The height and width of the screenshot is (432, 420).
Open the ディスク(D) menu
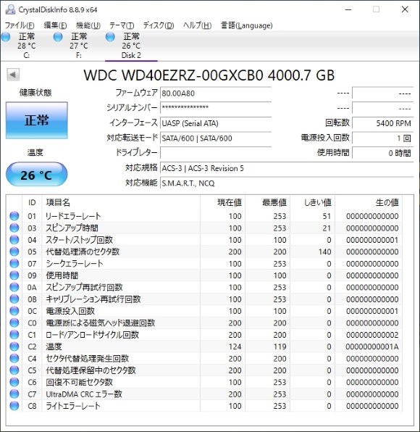[x=159, y=25]
